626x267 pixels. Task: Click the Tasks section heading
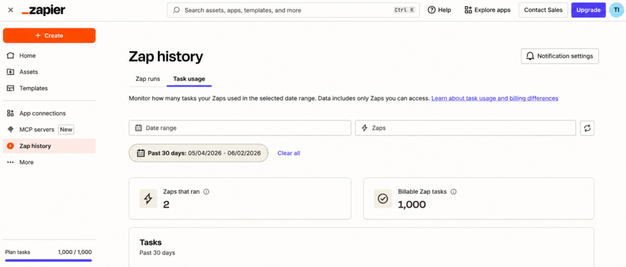click(x=150, y=243)
